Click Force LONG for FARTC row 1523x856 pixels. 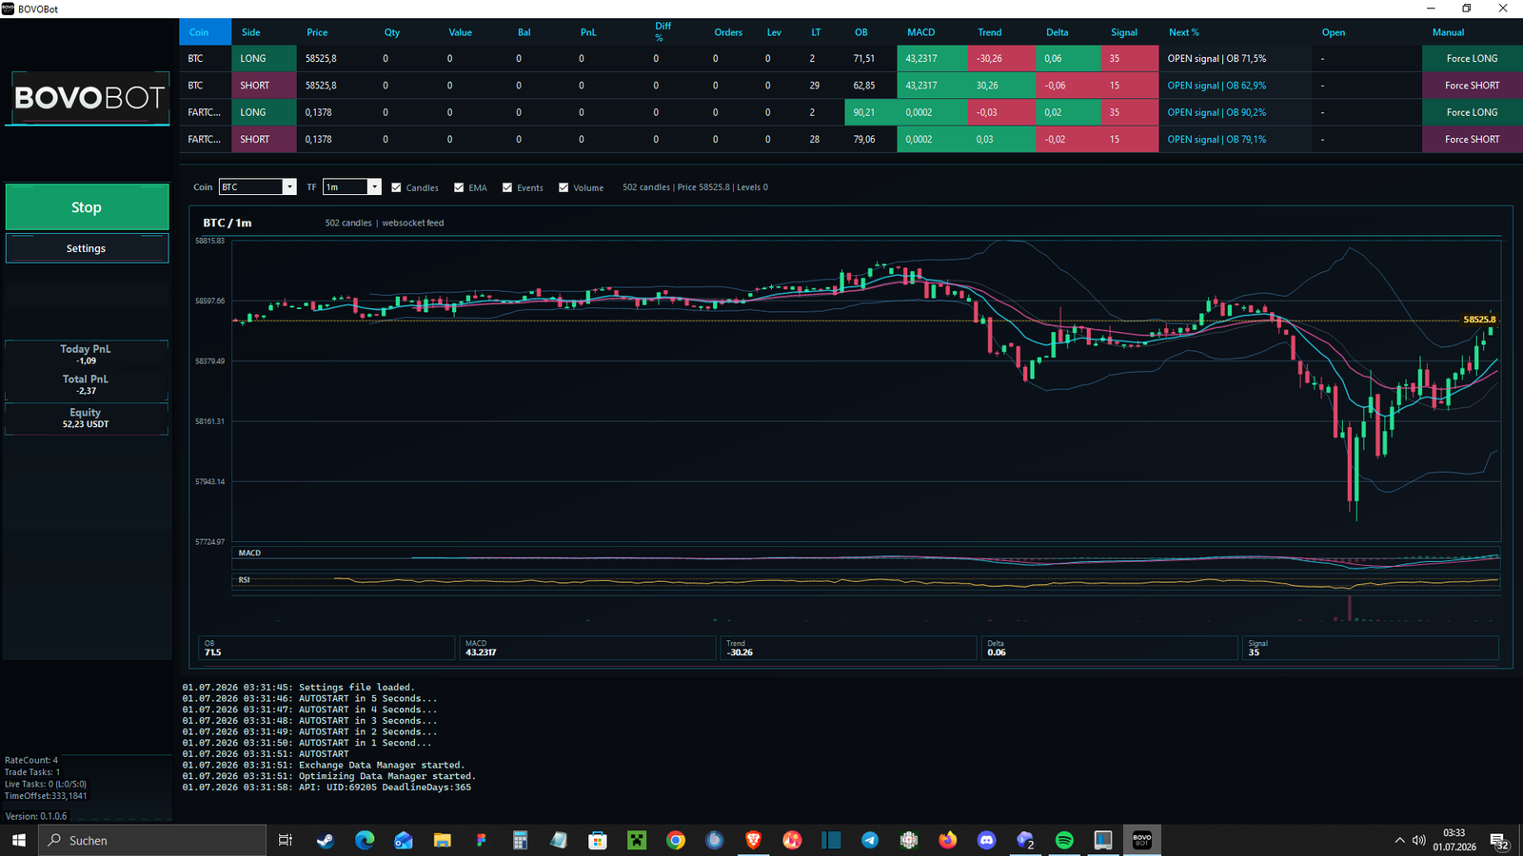pos(1472,112)
